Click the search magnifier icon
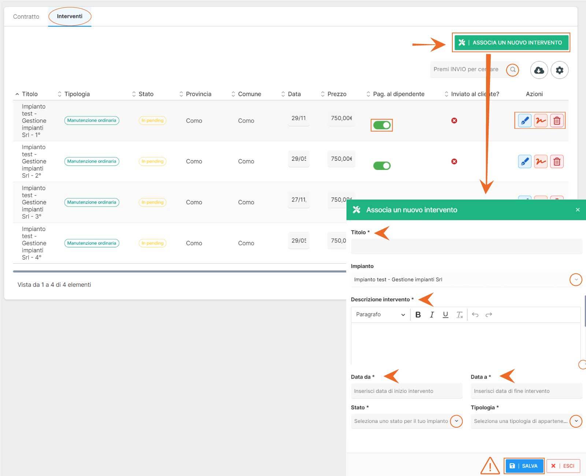Viewport: 586px width, 476px height. (513, 70)
